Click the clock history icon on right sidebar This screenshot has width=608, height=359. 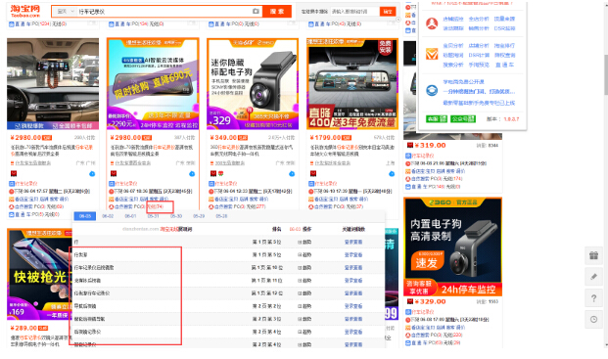click(593, 320)
